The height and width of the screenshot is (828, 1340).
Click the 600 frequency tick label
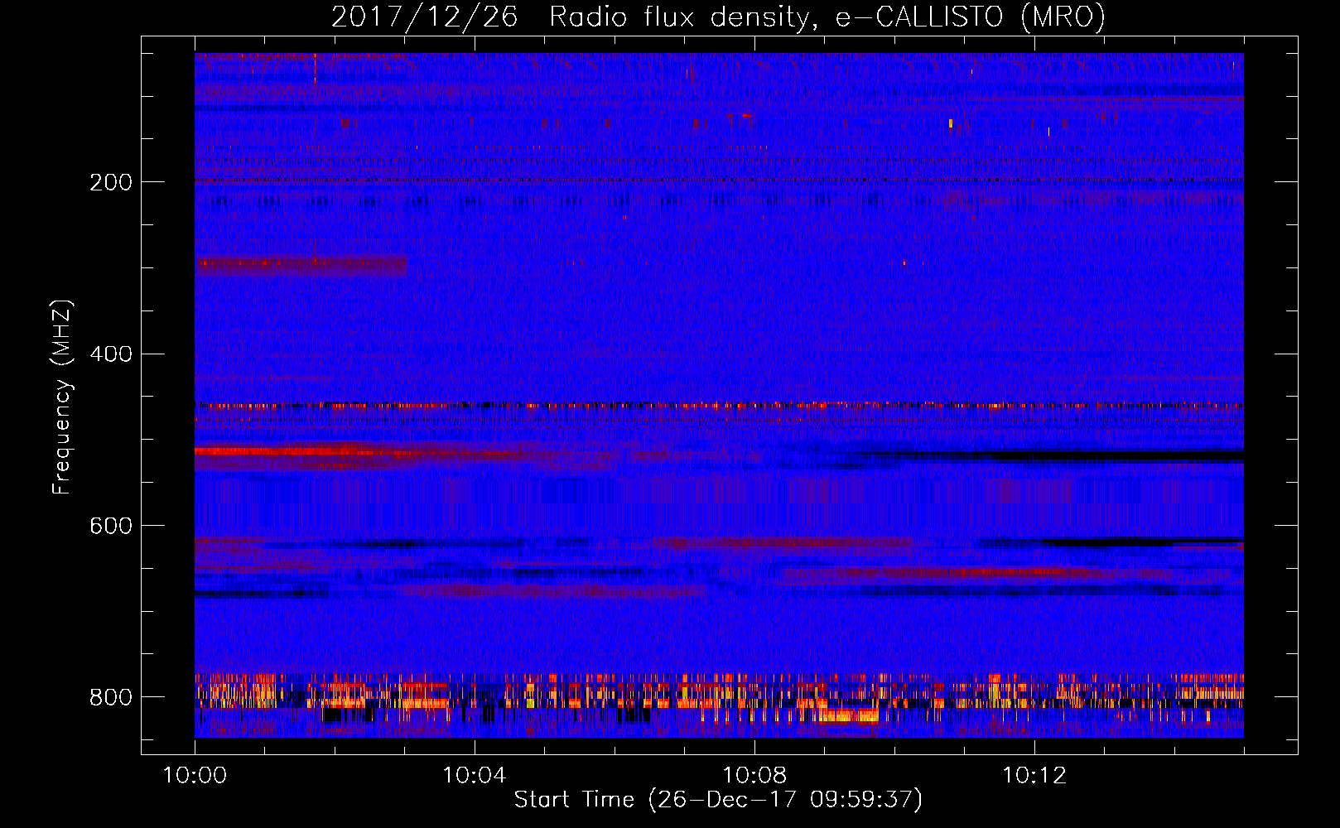(x=110, y=527)
